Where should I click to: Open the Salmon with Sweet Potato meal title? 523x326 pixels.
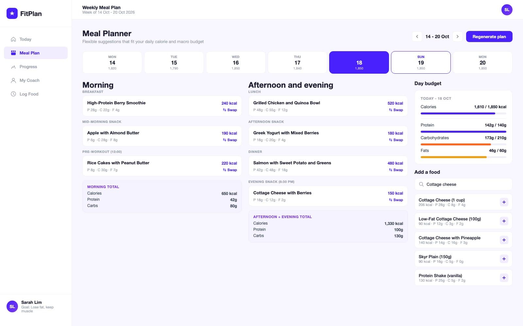click(x=292, y=163)
